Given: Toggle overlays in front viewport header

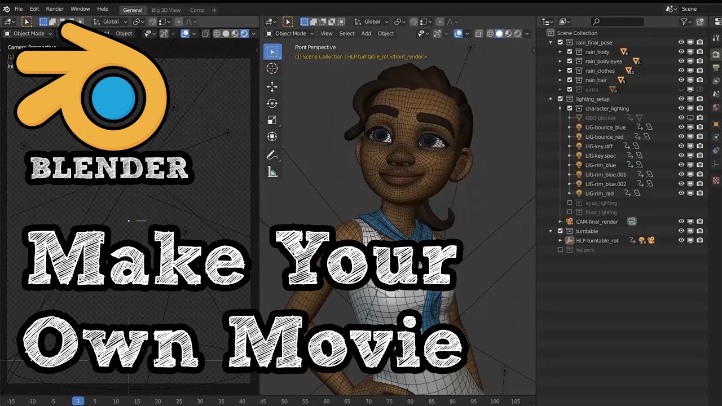Looking at the screenshot, I should (458, 33).
